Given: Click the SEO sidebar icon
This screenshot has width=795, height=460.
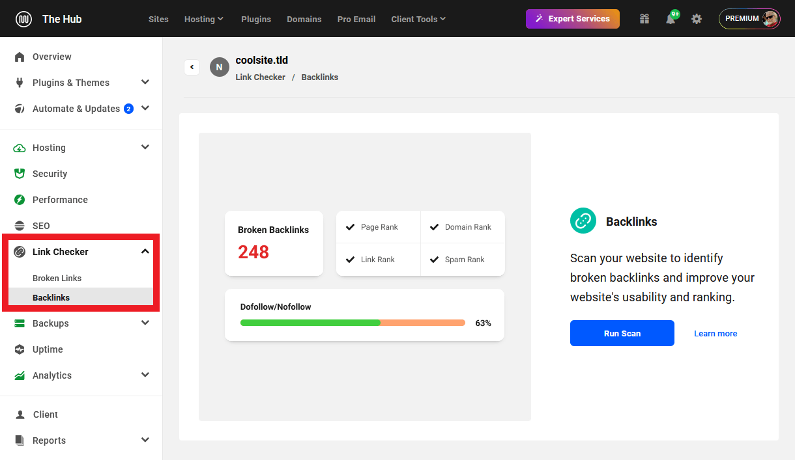Looking at the screenshot, I should point(20,226).
